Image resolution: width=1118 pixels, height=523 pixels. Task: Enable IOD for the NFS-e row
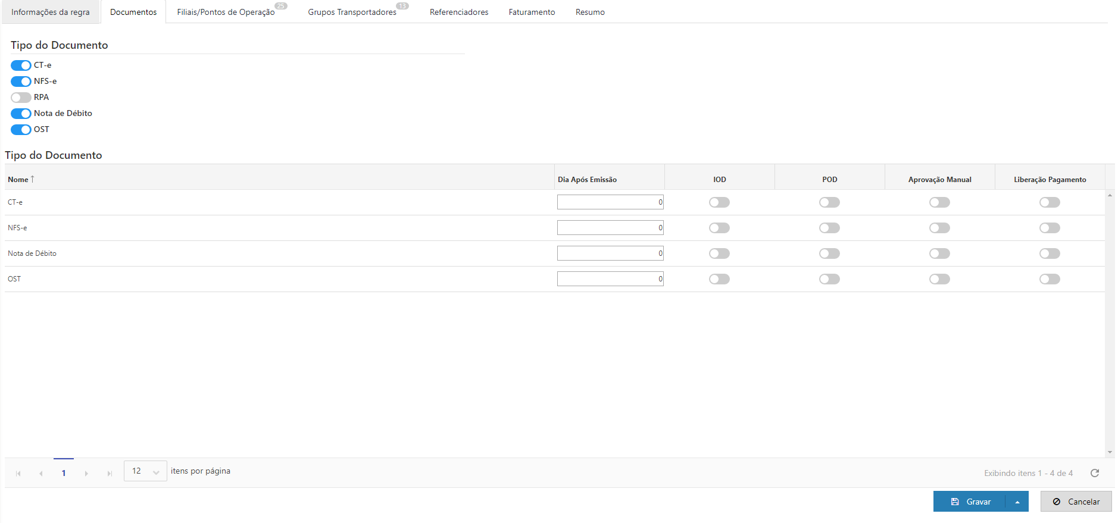(x=719, y=228)
